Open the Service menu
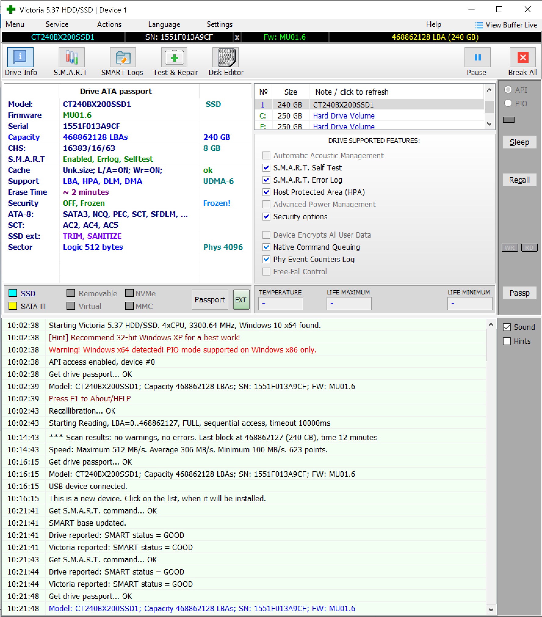Image resolution: width=542 pixels, height=617 pixels. point(57,24)
